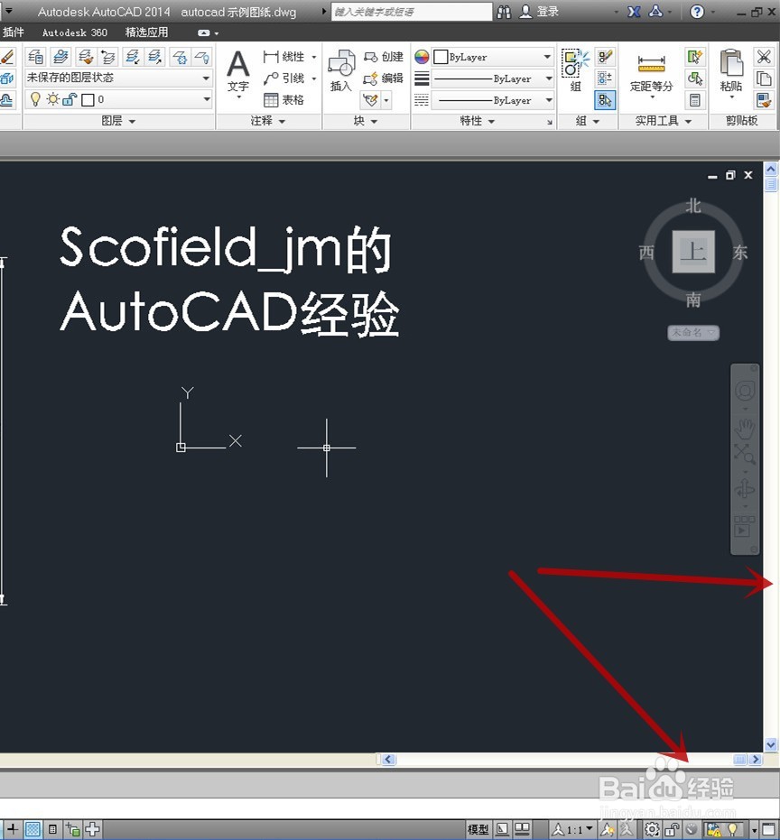Insert a 表格 table
This screenshot has height=840, width=780.
[284, 99]
